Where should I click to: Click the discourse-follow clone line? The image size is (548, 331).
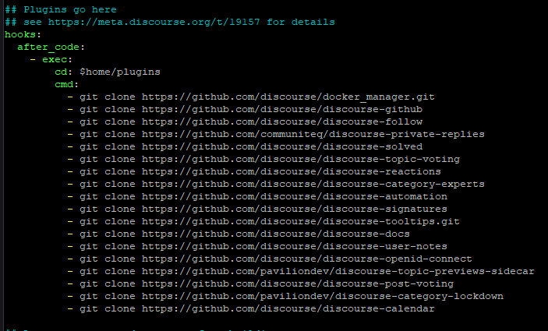coord(245,121)
